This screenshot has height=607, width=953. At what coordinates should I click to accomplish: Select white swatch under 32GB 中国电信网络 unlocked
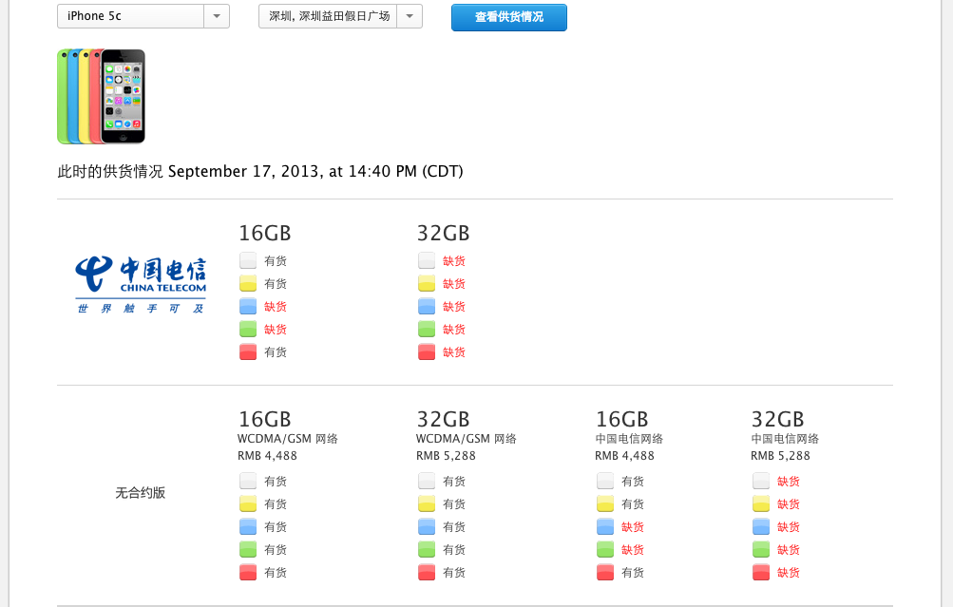coord(761,482)
